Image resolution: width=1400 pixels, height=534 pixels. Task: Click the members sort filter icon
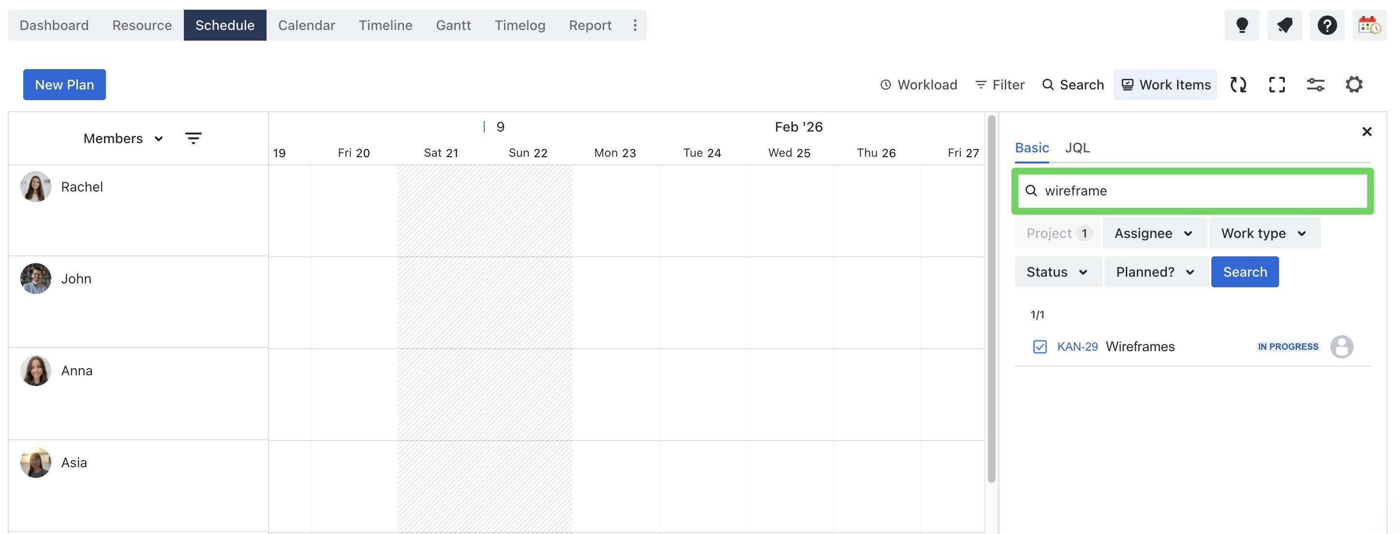pos(193,138)
